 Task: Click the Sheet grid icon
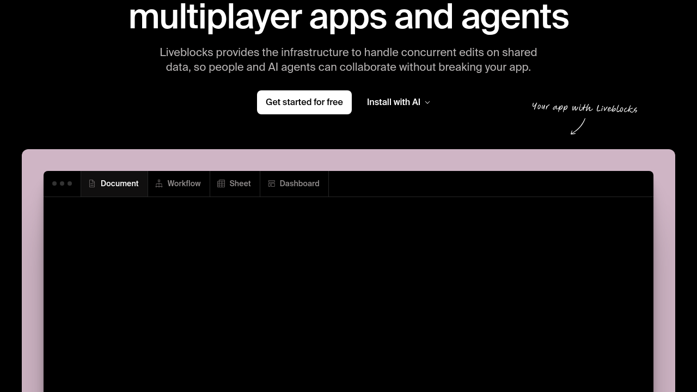coord(221,183)
